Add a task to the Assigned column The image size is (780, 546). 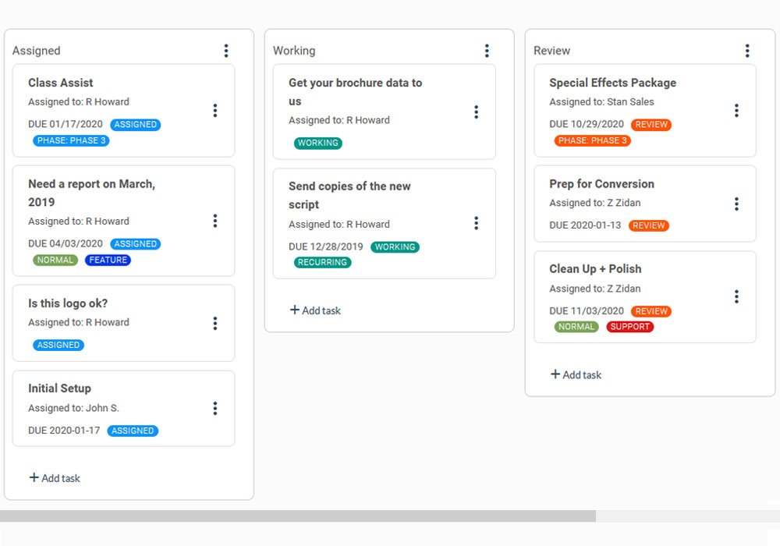coord(54,477)
